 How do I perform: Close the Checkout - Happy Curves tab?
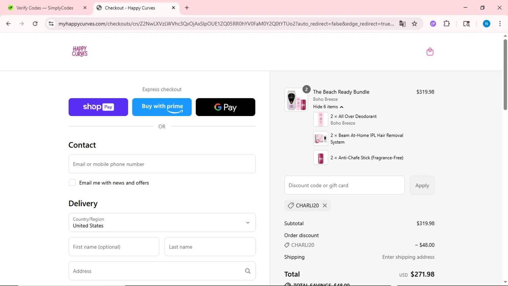tap(173, 7)
